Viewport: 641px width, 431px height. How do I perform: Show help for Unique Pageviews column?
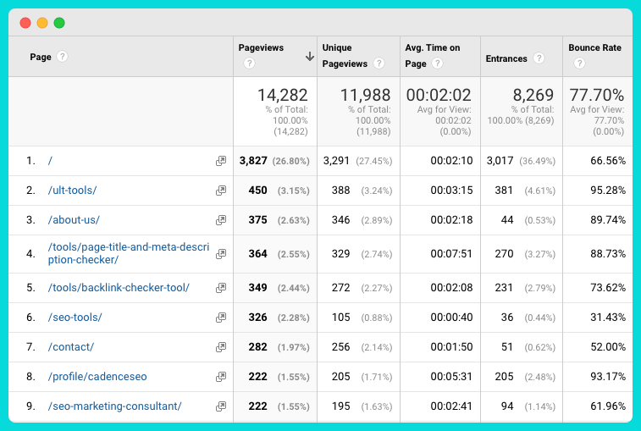point(379,63)
